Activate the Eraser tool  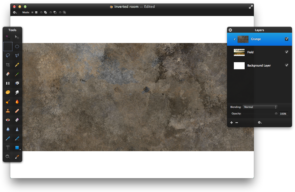tap(8, 74)
